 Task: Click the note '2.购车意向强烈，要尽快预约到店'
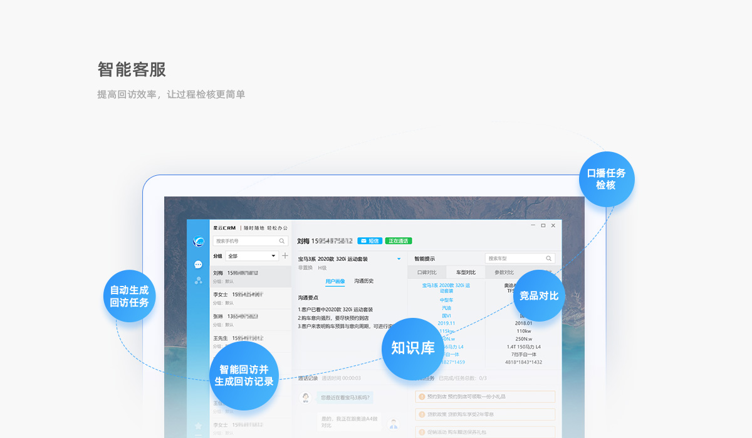pyautogui.click(x=333, y=318)
